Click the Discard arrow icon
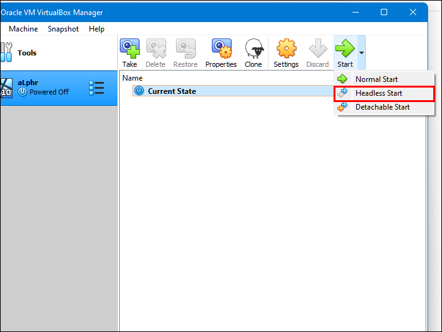Screen dimensions: 442x332 point(318,49)
